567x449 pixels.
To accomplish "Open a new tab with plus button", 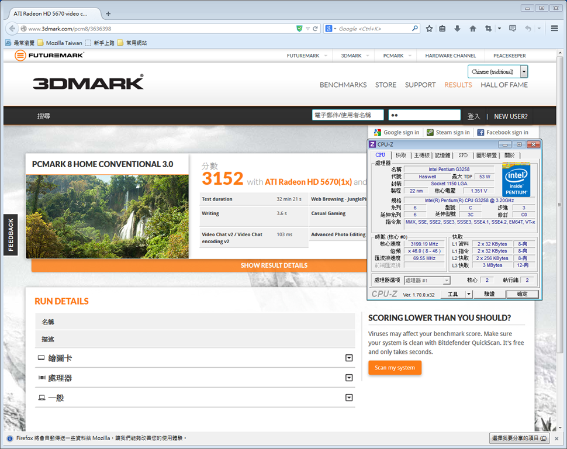I will point(108,14).
